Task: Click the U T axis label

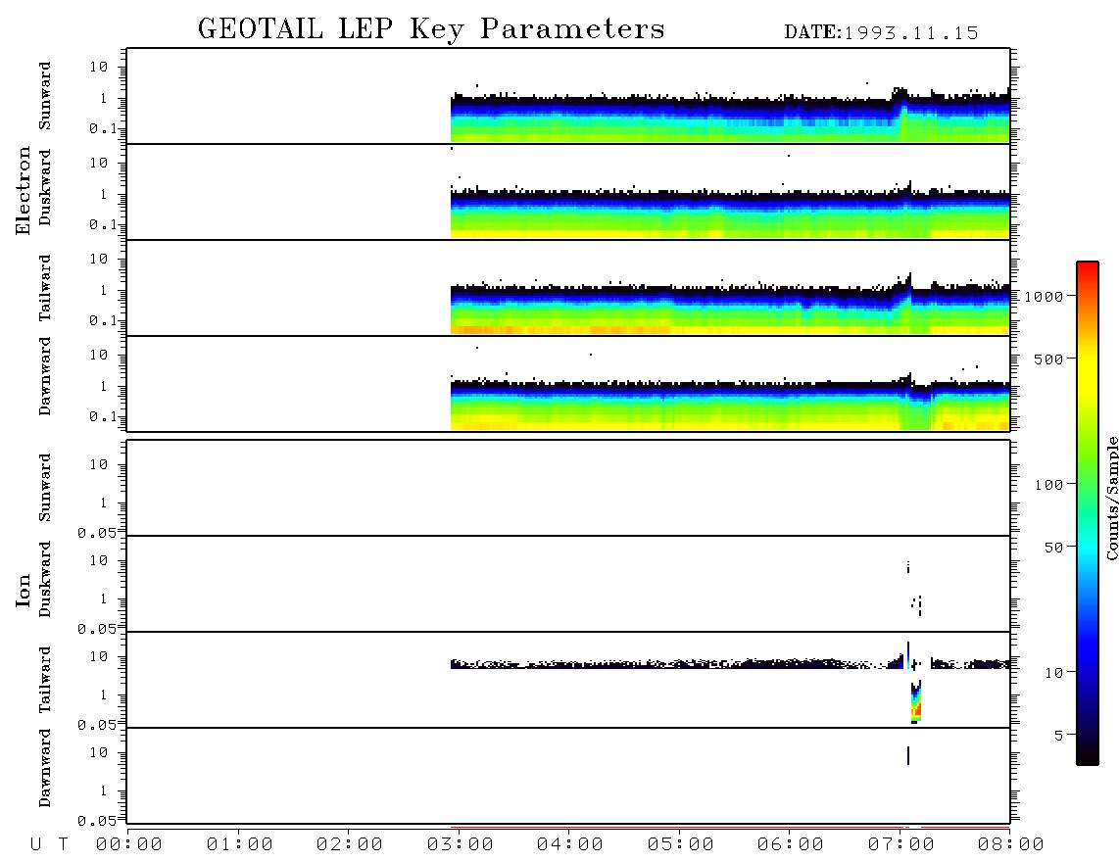Action: point(49,845)
